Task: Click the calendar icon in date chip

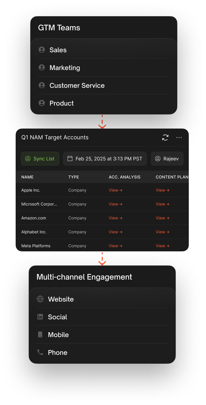Action: pyautogui.click(x=70, y=158)
